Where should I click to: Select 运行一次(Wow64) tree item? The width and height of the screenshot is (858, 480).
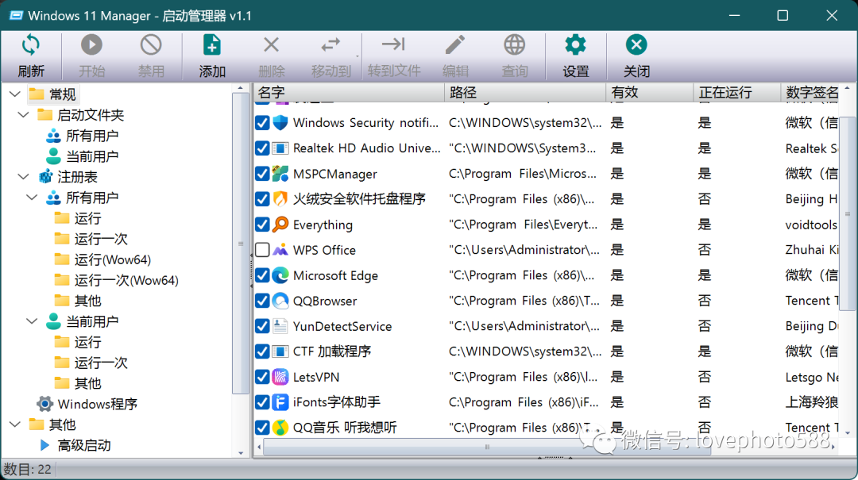(x=126, y=280)
